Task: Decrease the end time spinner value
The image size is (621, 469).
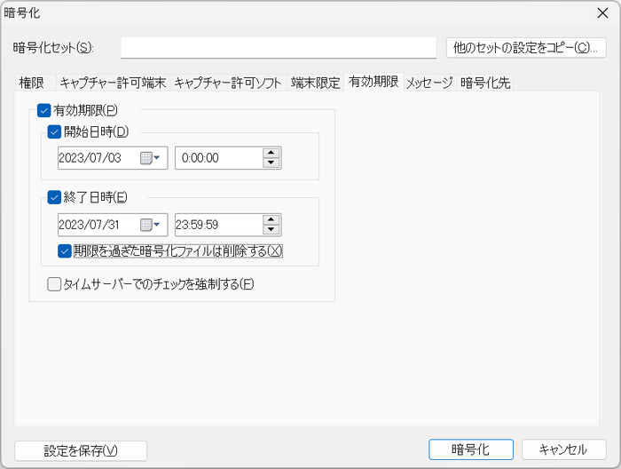Action: (271, 230)
